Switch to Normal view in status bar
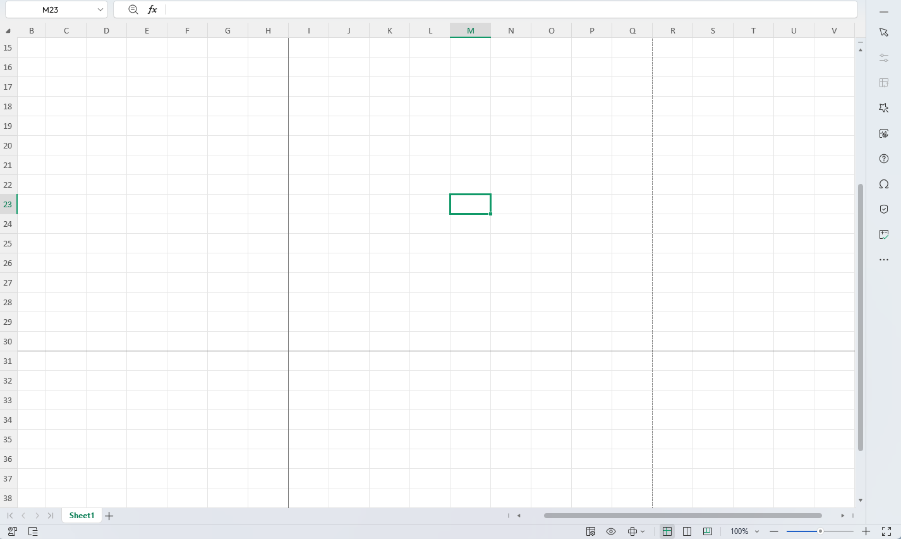The height and width of the screenshot is (539, 901). click(x=667, y=531)
